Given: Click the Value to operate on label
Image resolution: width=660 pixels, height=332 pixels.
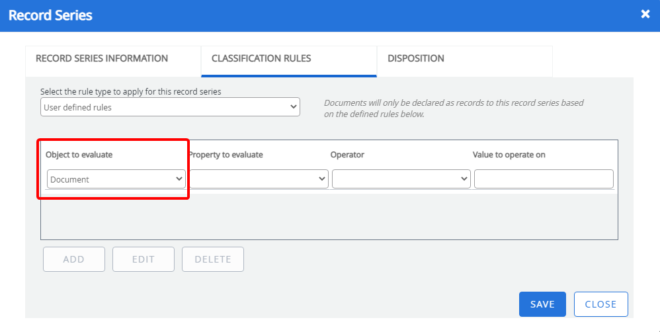Looking at the screenshot, I should point(509,155).
